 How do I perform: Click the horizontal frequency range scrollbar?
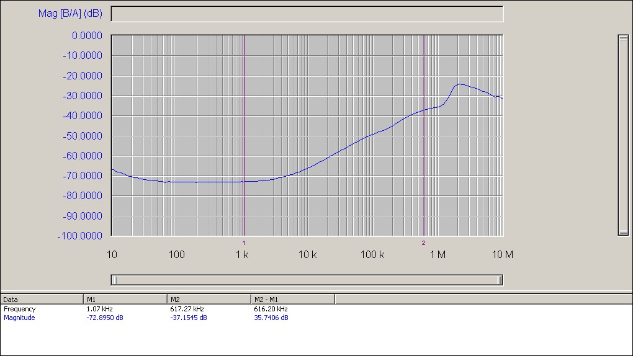pyautogui.click(x=307, y=280)
